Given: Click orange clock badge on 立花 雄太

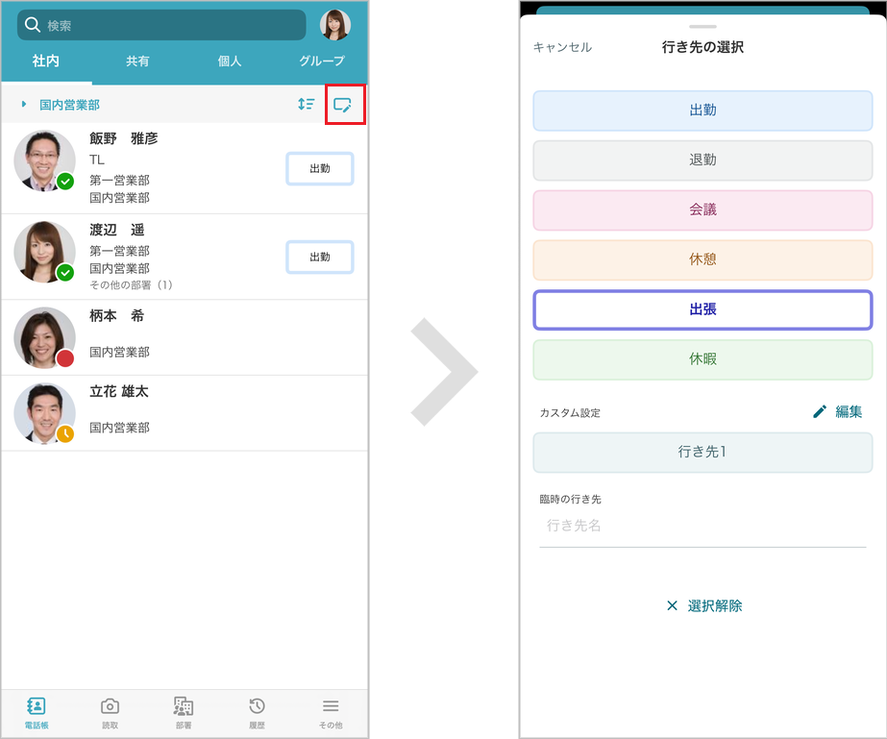Looking at the screenshot, I should click(65, 434).
